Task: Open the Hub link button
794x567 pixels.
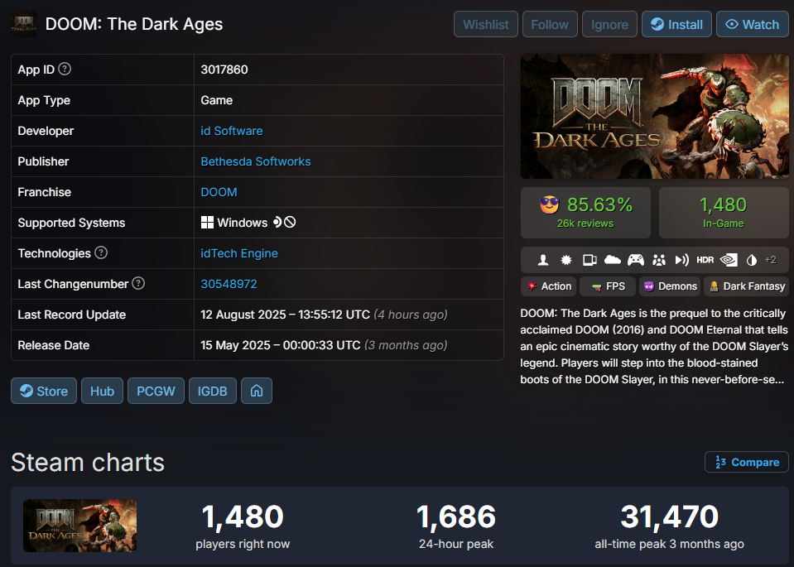Action: click(103, 391)
